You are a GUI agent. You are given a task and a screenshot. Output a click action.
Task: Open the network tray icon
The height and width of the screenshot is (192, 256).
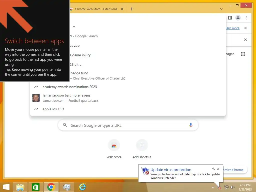226,187
